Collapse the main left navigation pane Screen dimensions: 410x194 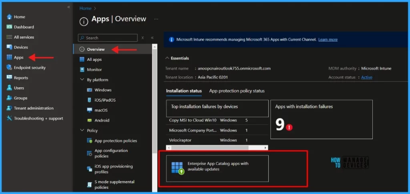pyautogui.click(x=68, y=7)
